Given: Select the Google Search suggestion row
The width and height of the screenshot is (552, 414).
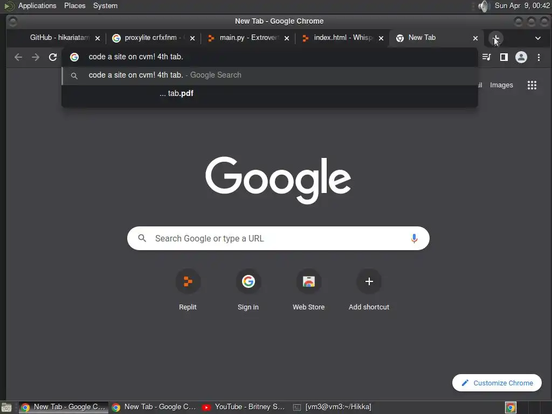Looking at the screenshot, I should [x=270, y=75].
